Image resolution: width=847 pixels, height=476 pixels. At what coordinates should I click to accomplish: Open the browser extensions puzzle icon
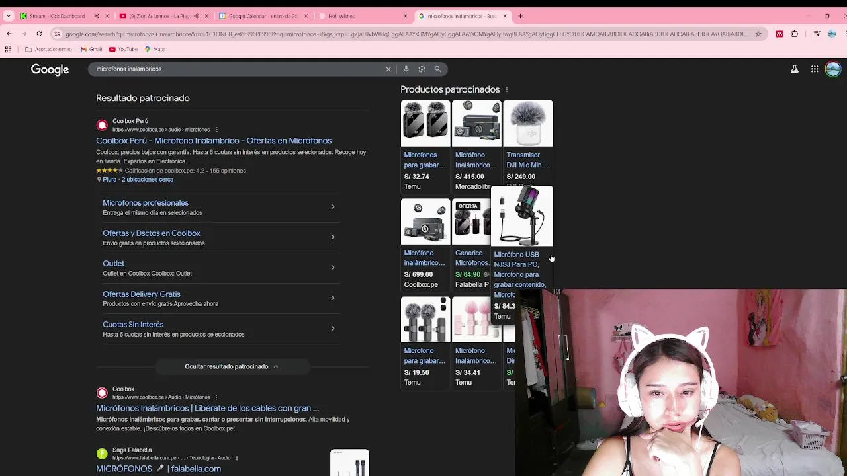coord(795,34)
